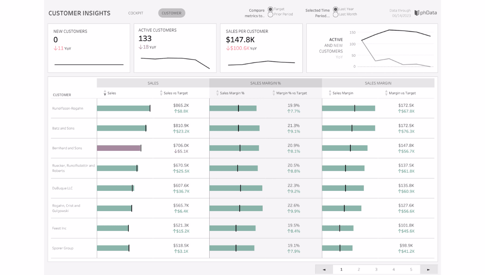Choose the Last Year time period
The width and height of the screenshot is (485, 275).
pos(335,9)
